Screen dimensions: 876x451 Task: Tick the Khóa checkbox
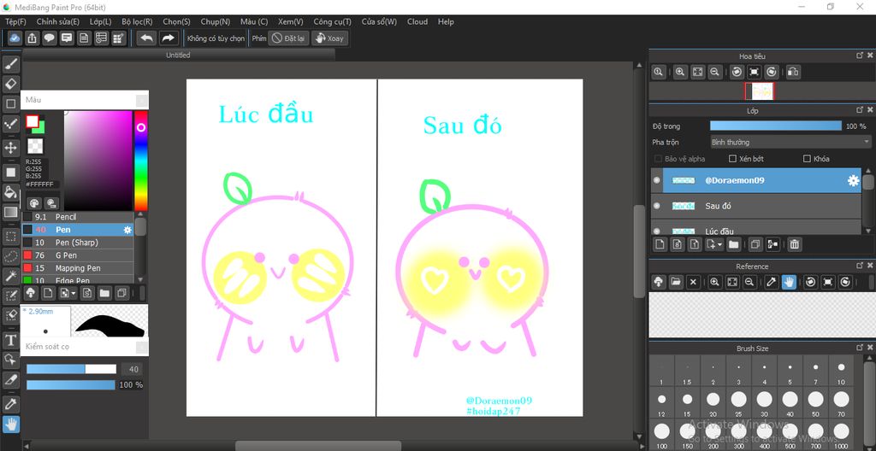pyautogui.click(x=807, y=159)
